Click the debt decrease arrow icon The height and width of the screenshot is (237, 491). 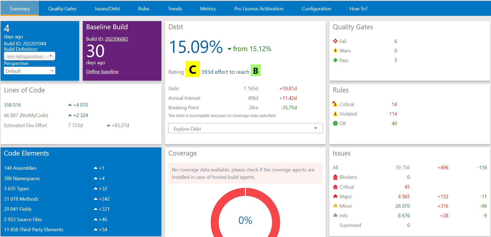point(229,49)
